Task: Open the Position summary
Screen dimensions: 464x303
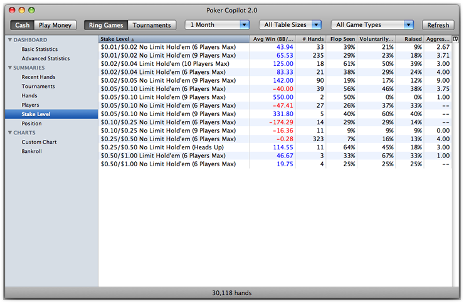Action: (x=31, y=124)
